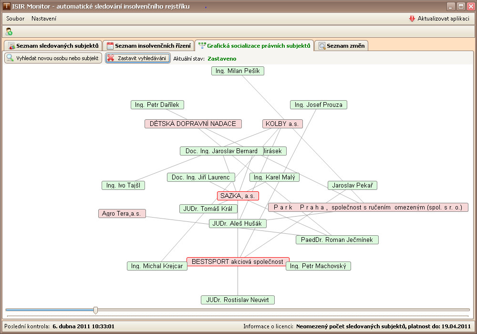Open the Soubor menu

coord(15,19)
